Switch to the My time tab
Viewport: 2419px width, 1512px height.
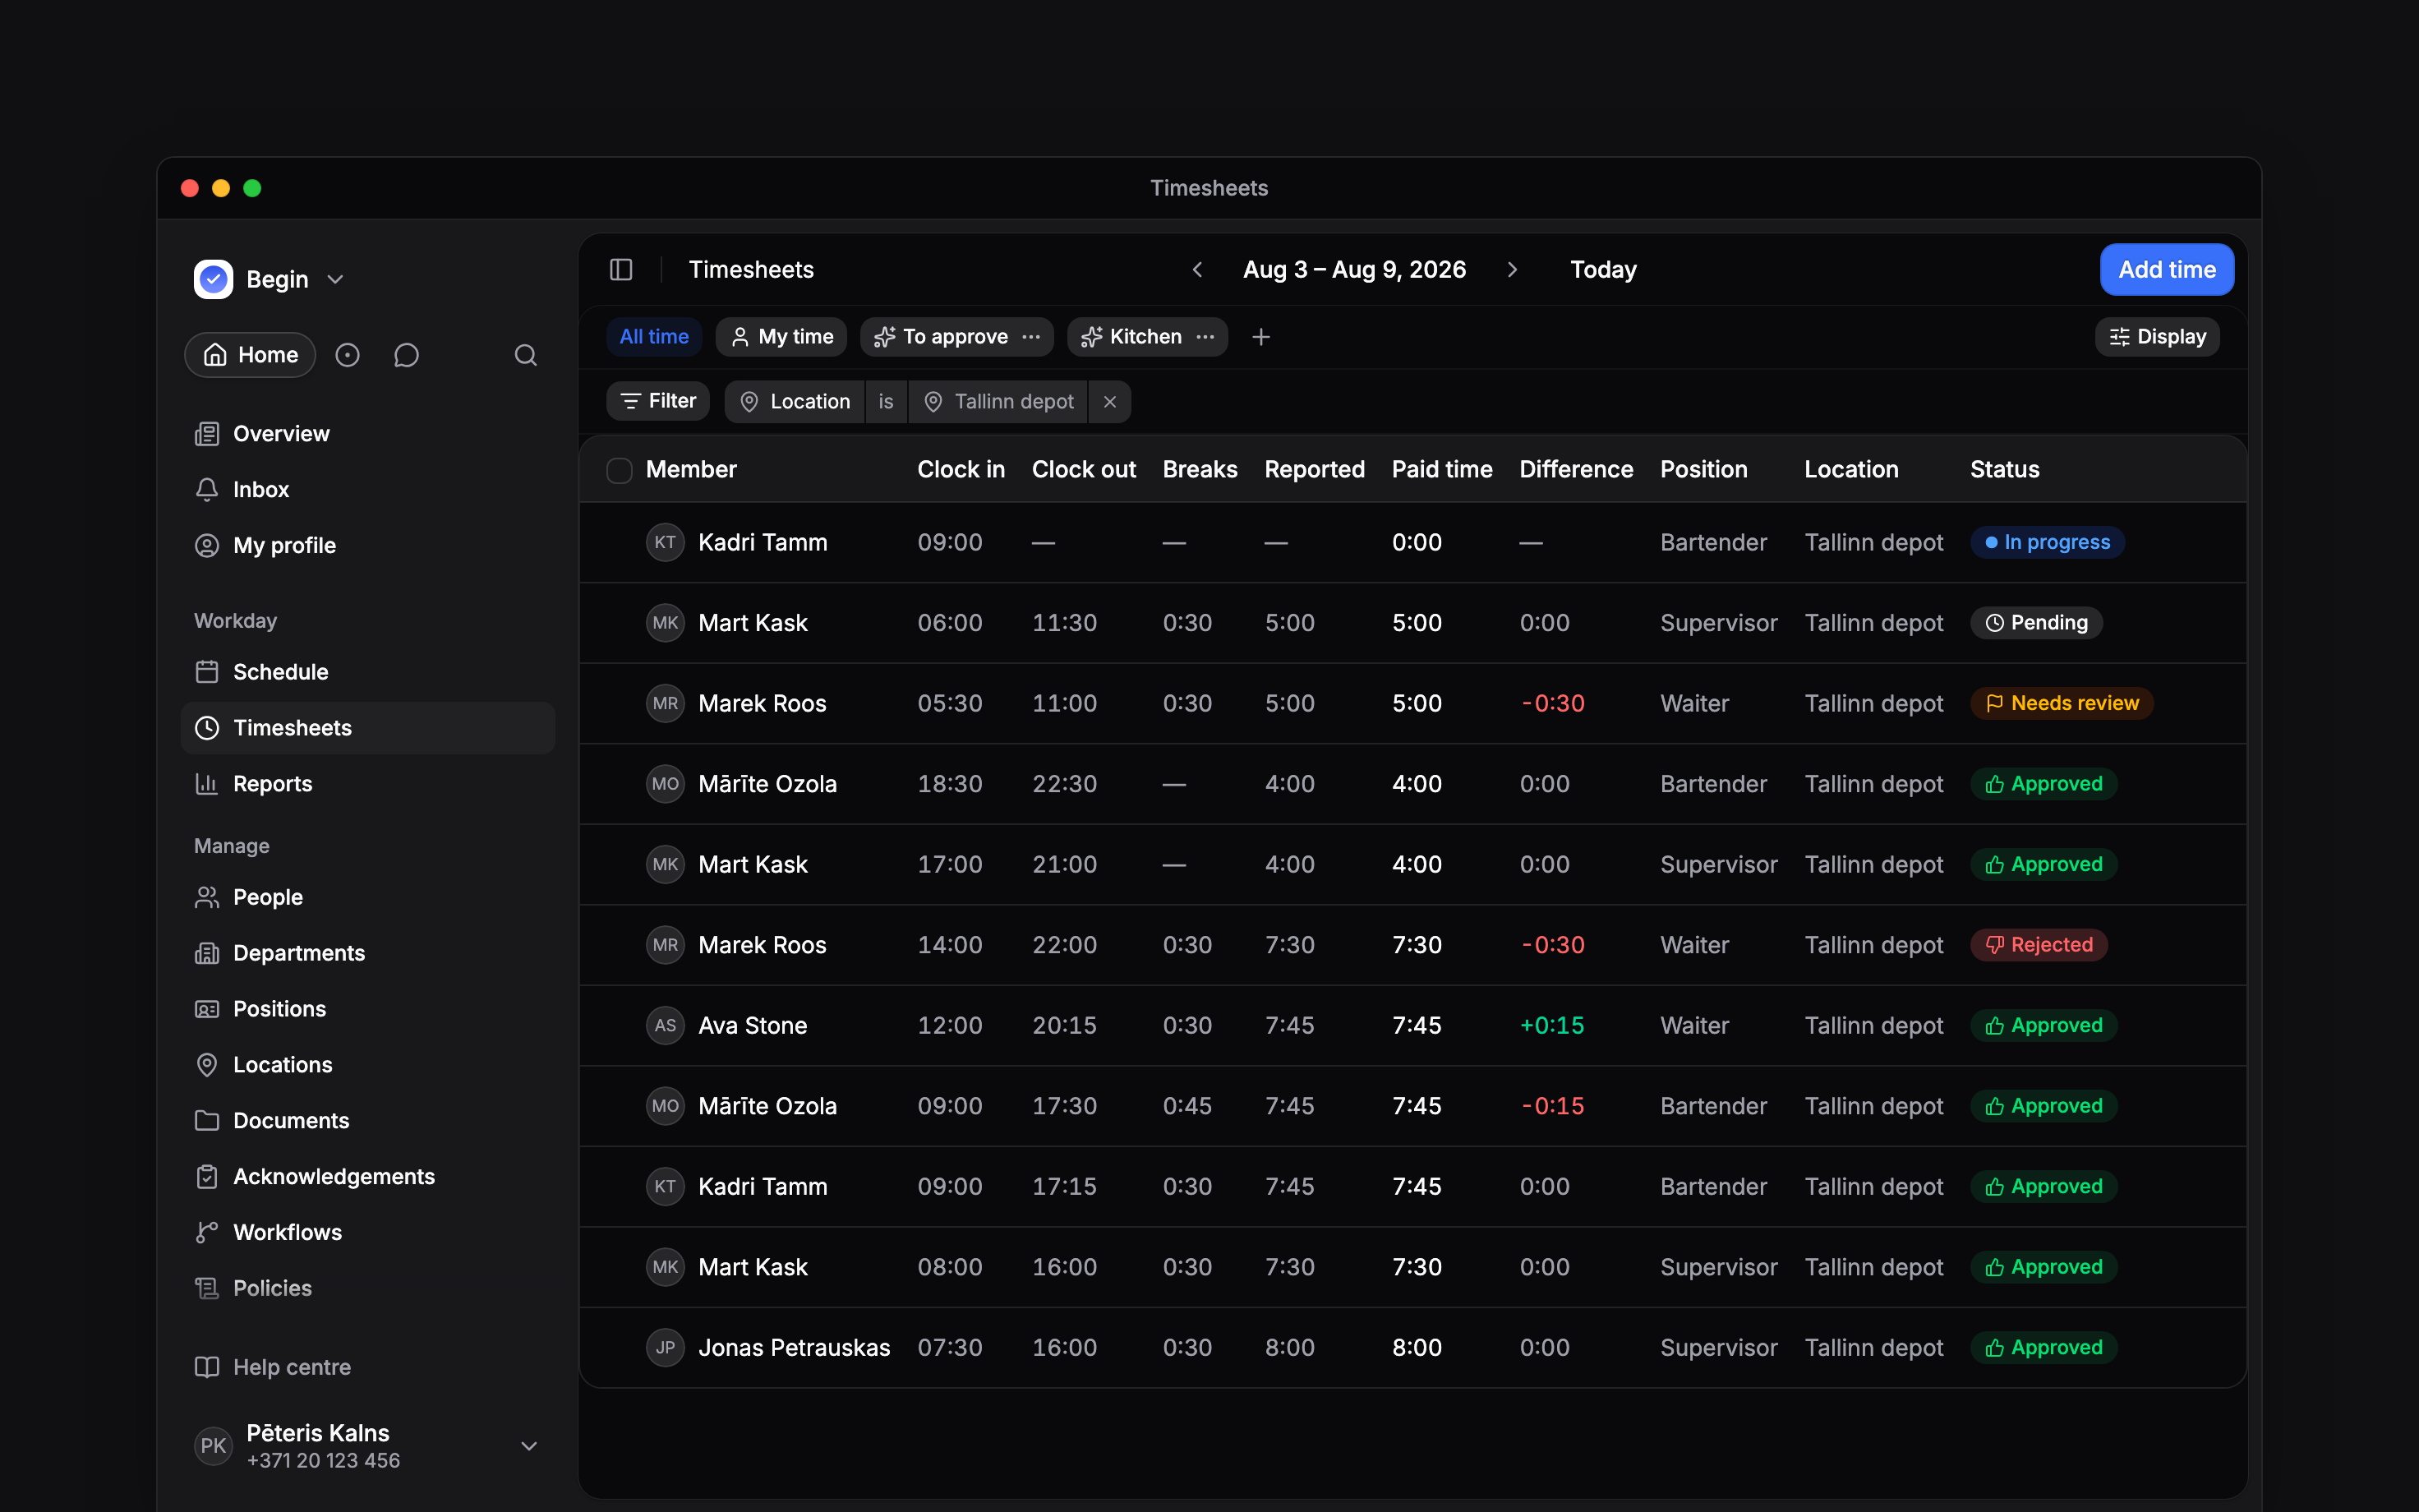click(x=781, y=337)
